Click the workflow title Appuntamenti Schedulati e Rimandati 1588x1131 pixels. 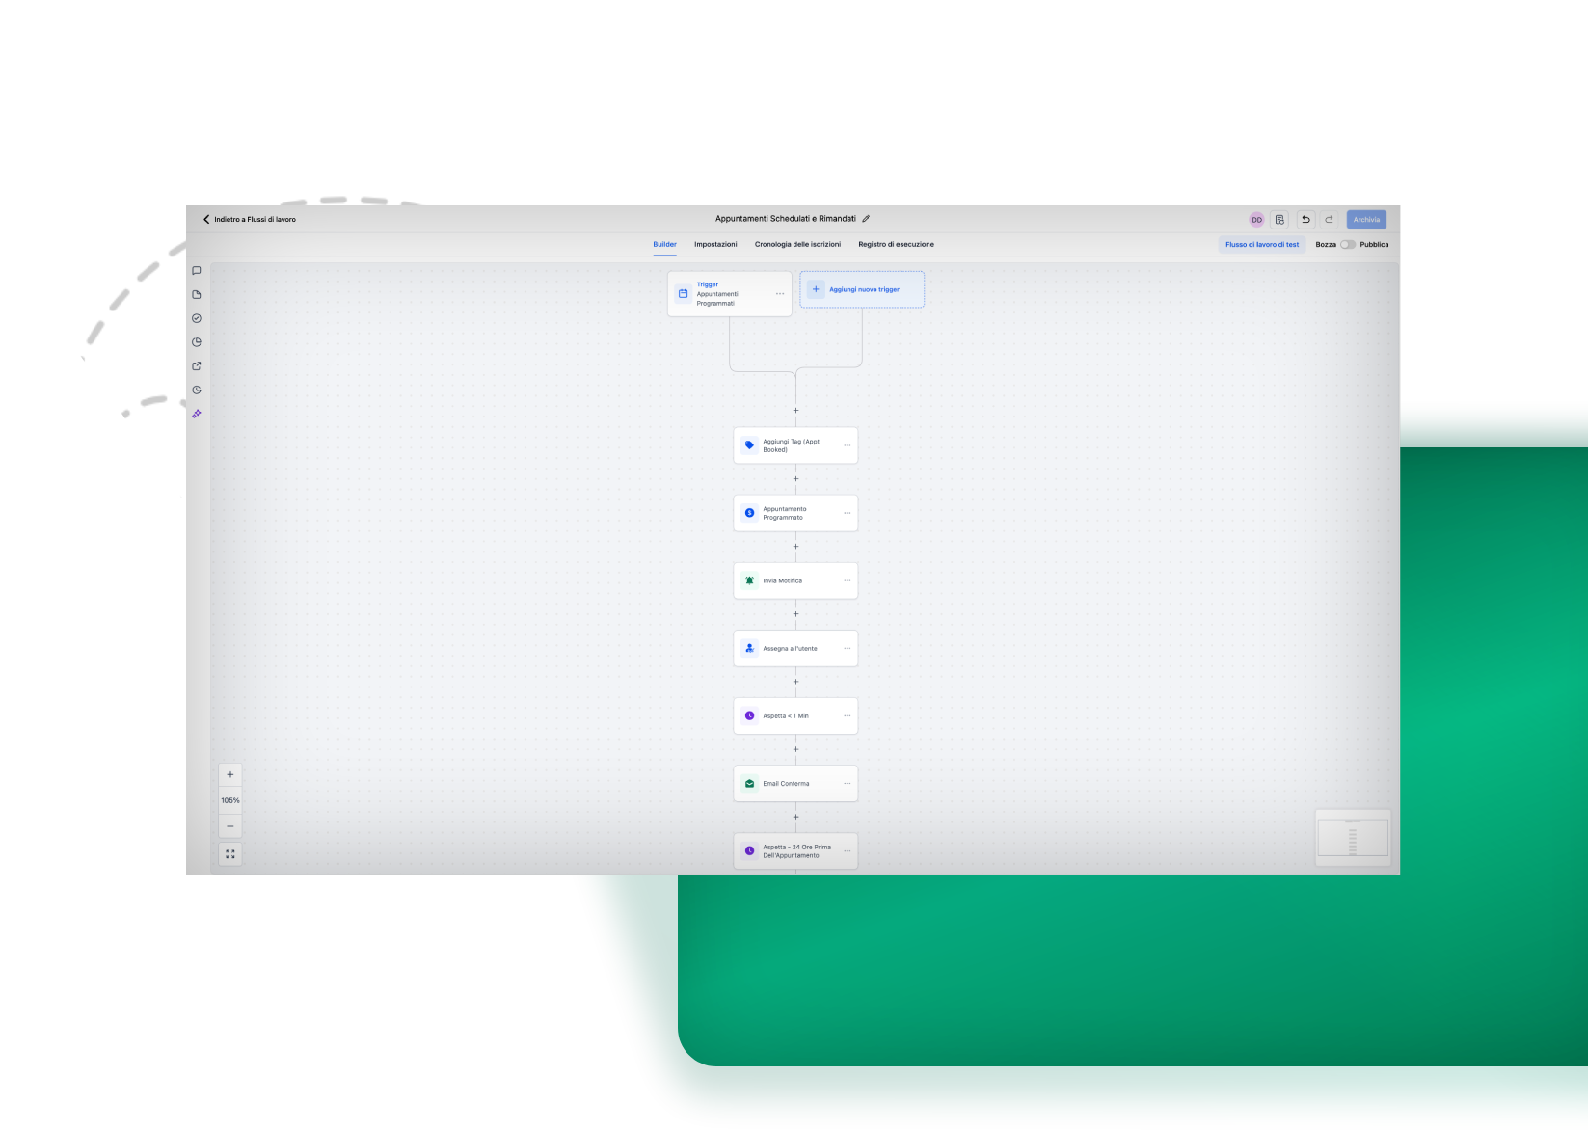(786, 219)
